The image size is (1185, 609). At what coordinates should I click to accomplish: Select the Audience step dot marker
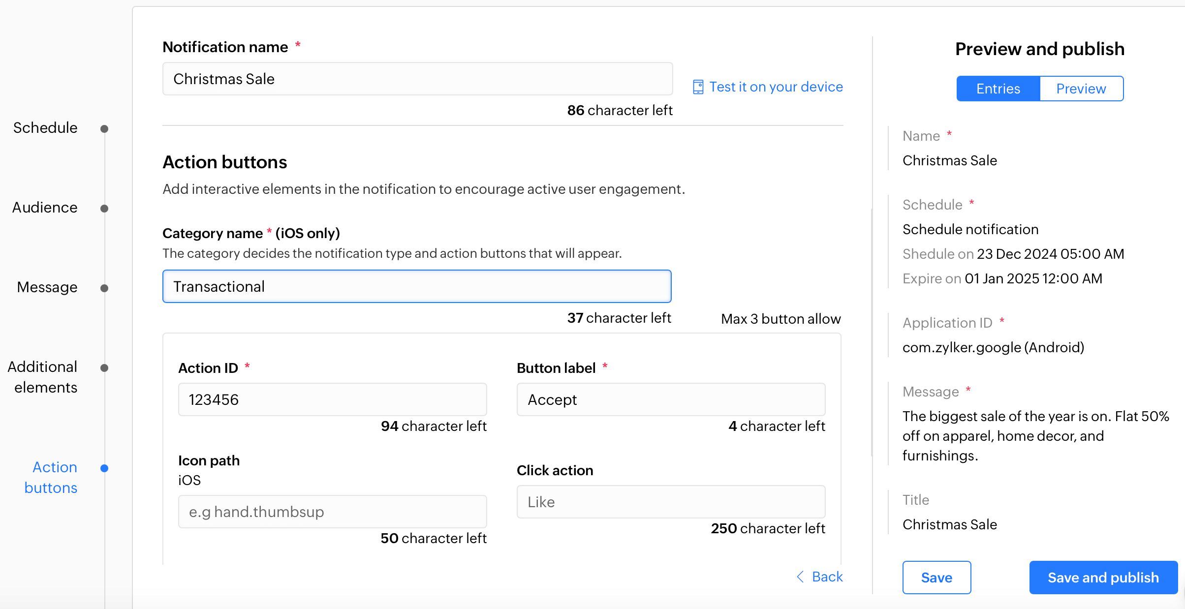click(104, 209)
